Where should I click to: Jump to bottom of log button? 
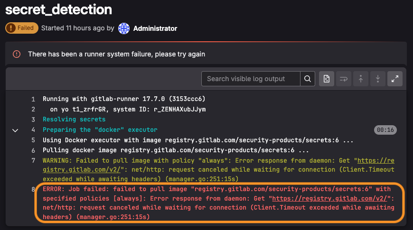[x=378, y=79]
